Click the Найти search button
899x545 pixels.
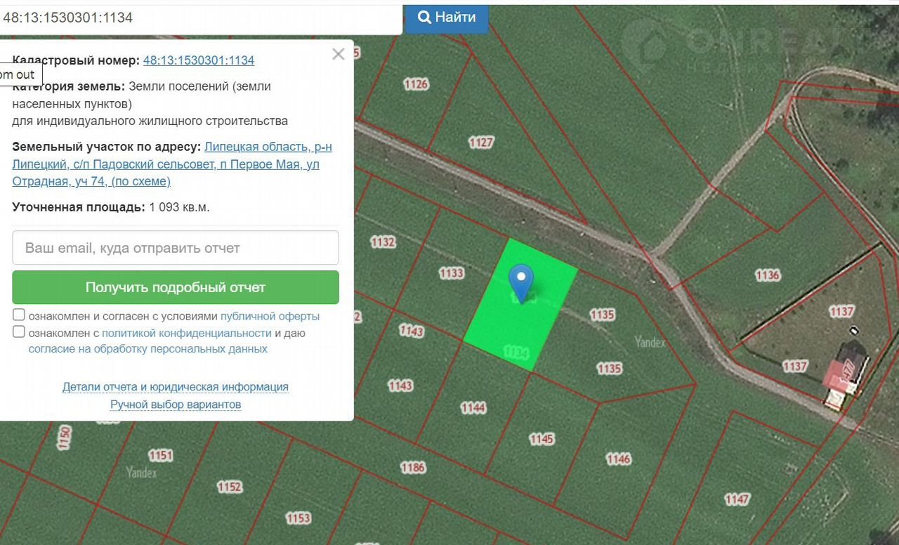446,17
